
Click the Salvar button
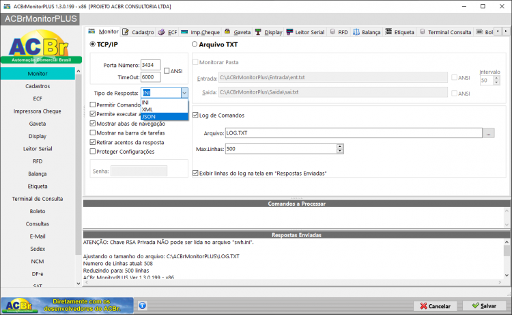point(485,306)
